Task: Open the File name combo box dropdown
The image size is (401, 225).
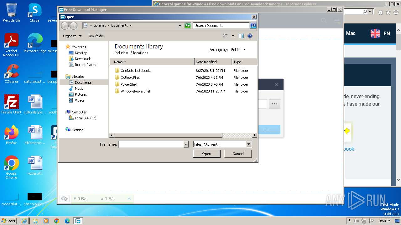Action: pos(186,144)
